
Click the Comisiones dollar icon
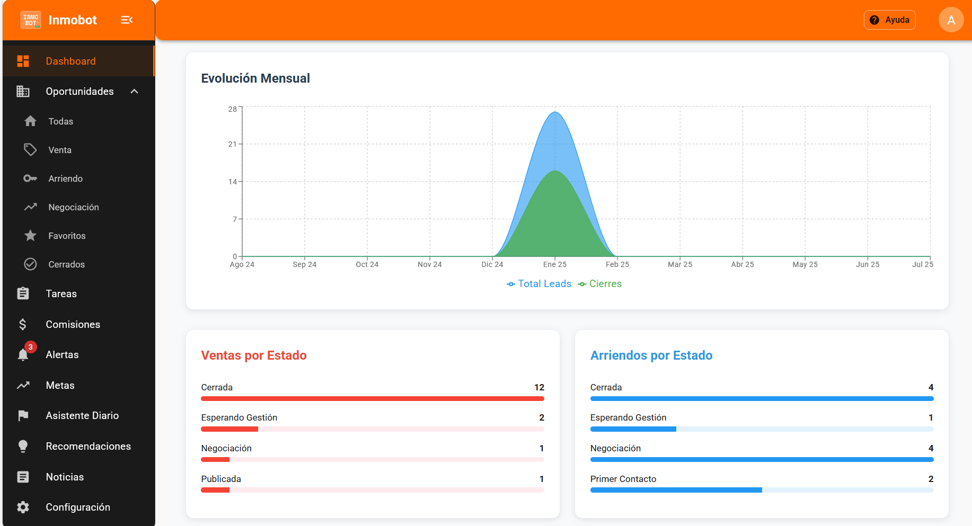pos(23,324)
